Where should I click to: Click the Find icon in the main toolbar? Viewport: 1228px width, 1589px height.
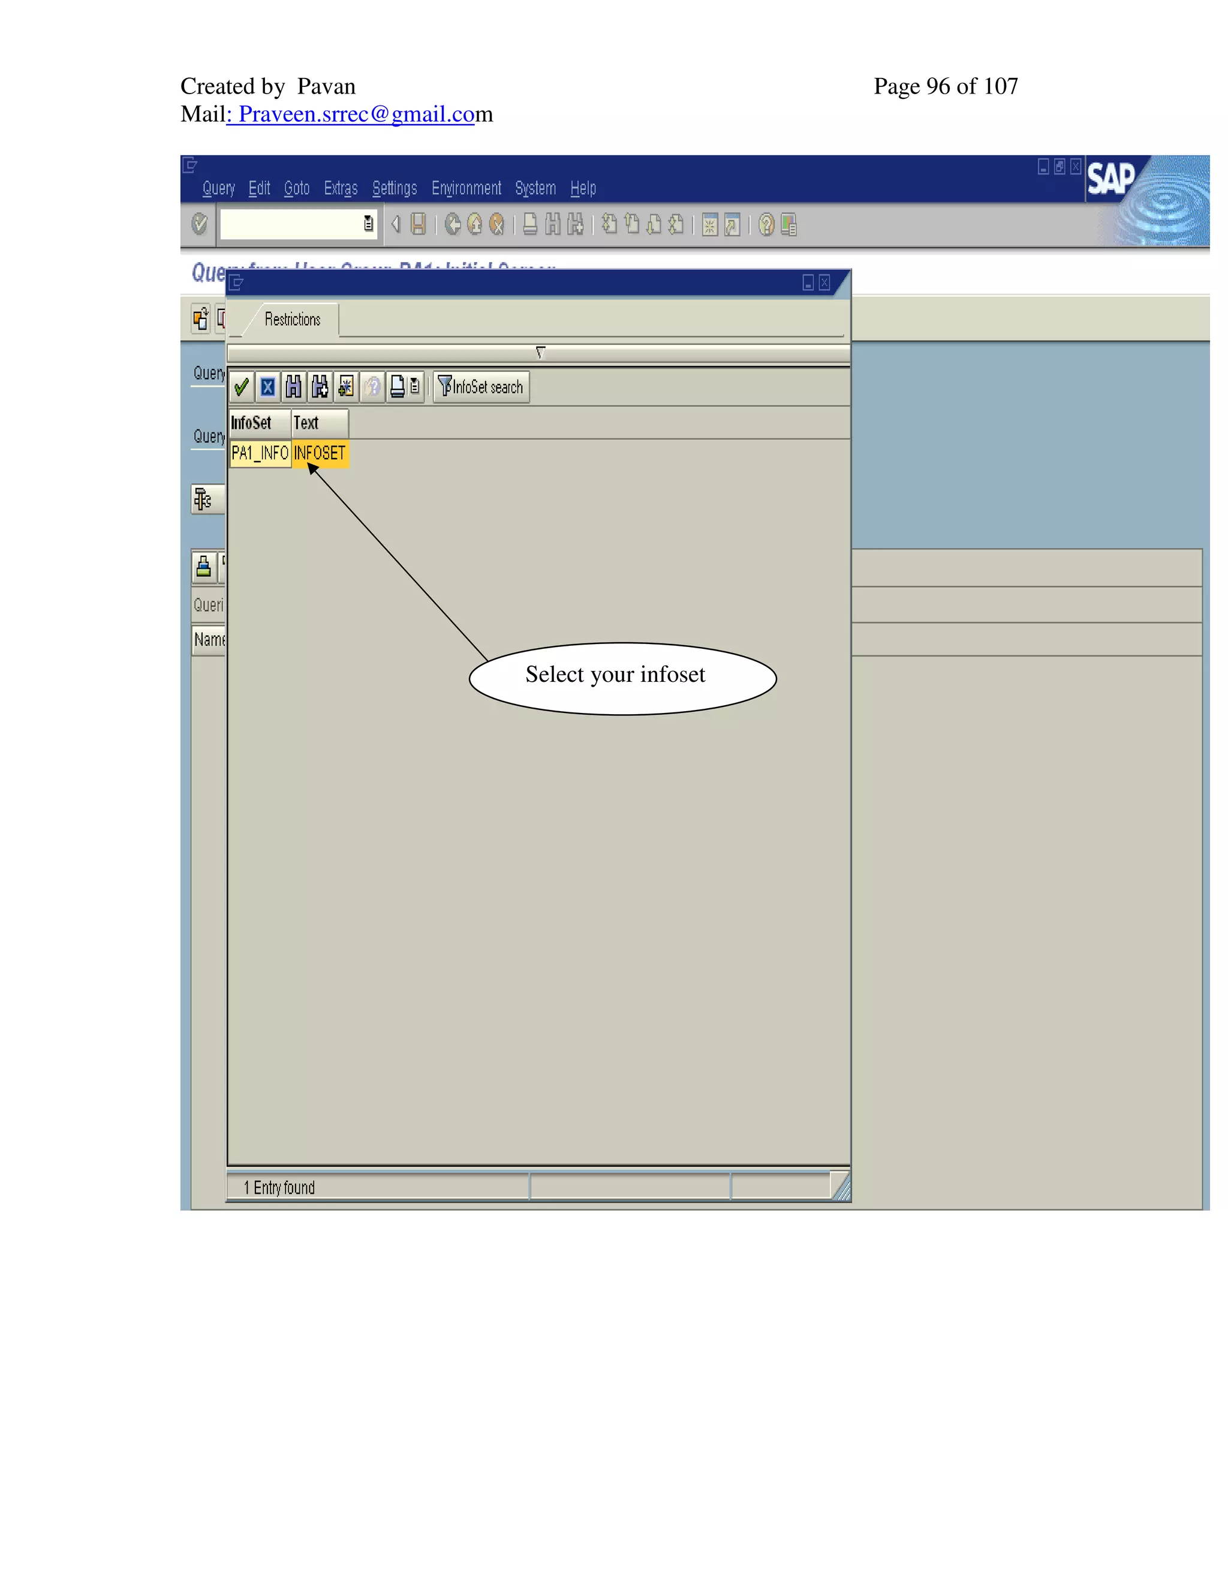tap(553, 224)
